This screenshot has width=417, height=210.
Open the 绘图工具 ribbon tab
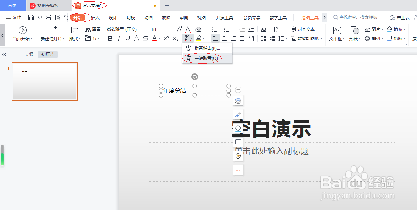310,18
